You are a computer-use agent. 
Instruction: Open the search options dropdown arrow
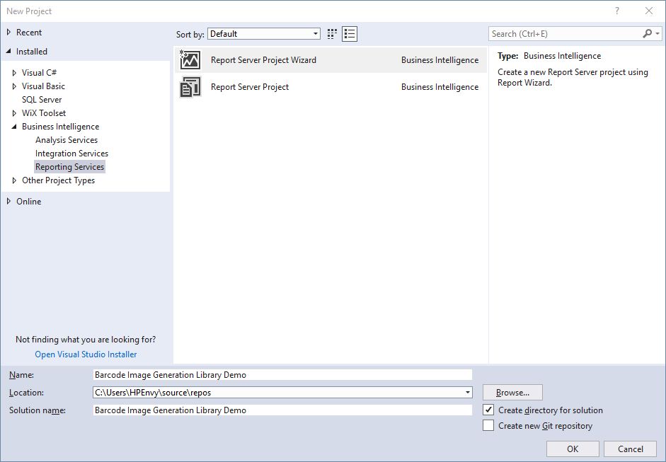tap(658, 33)
